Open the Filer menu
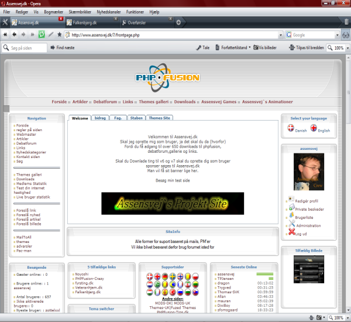The image size is (351, 322). [6, 12]
